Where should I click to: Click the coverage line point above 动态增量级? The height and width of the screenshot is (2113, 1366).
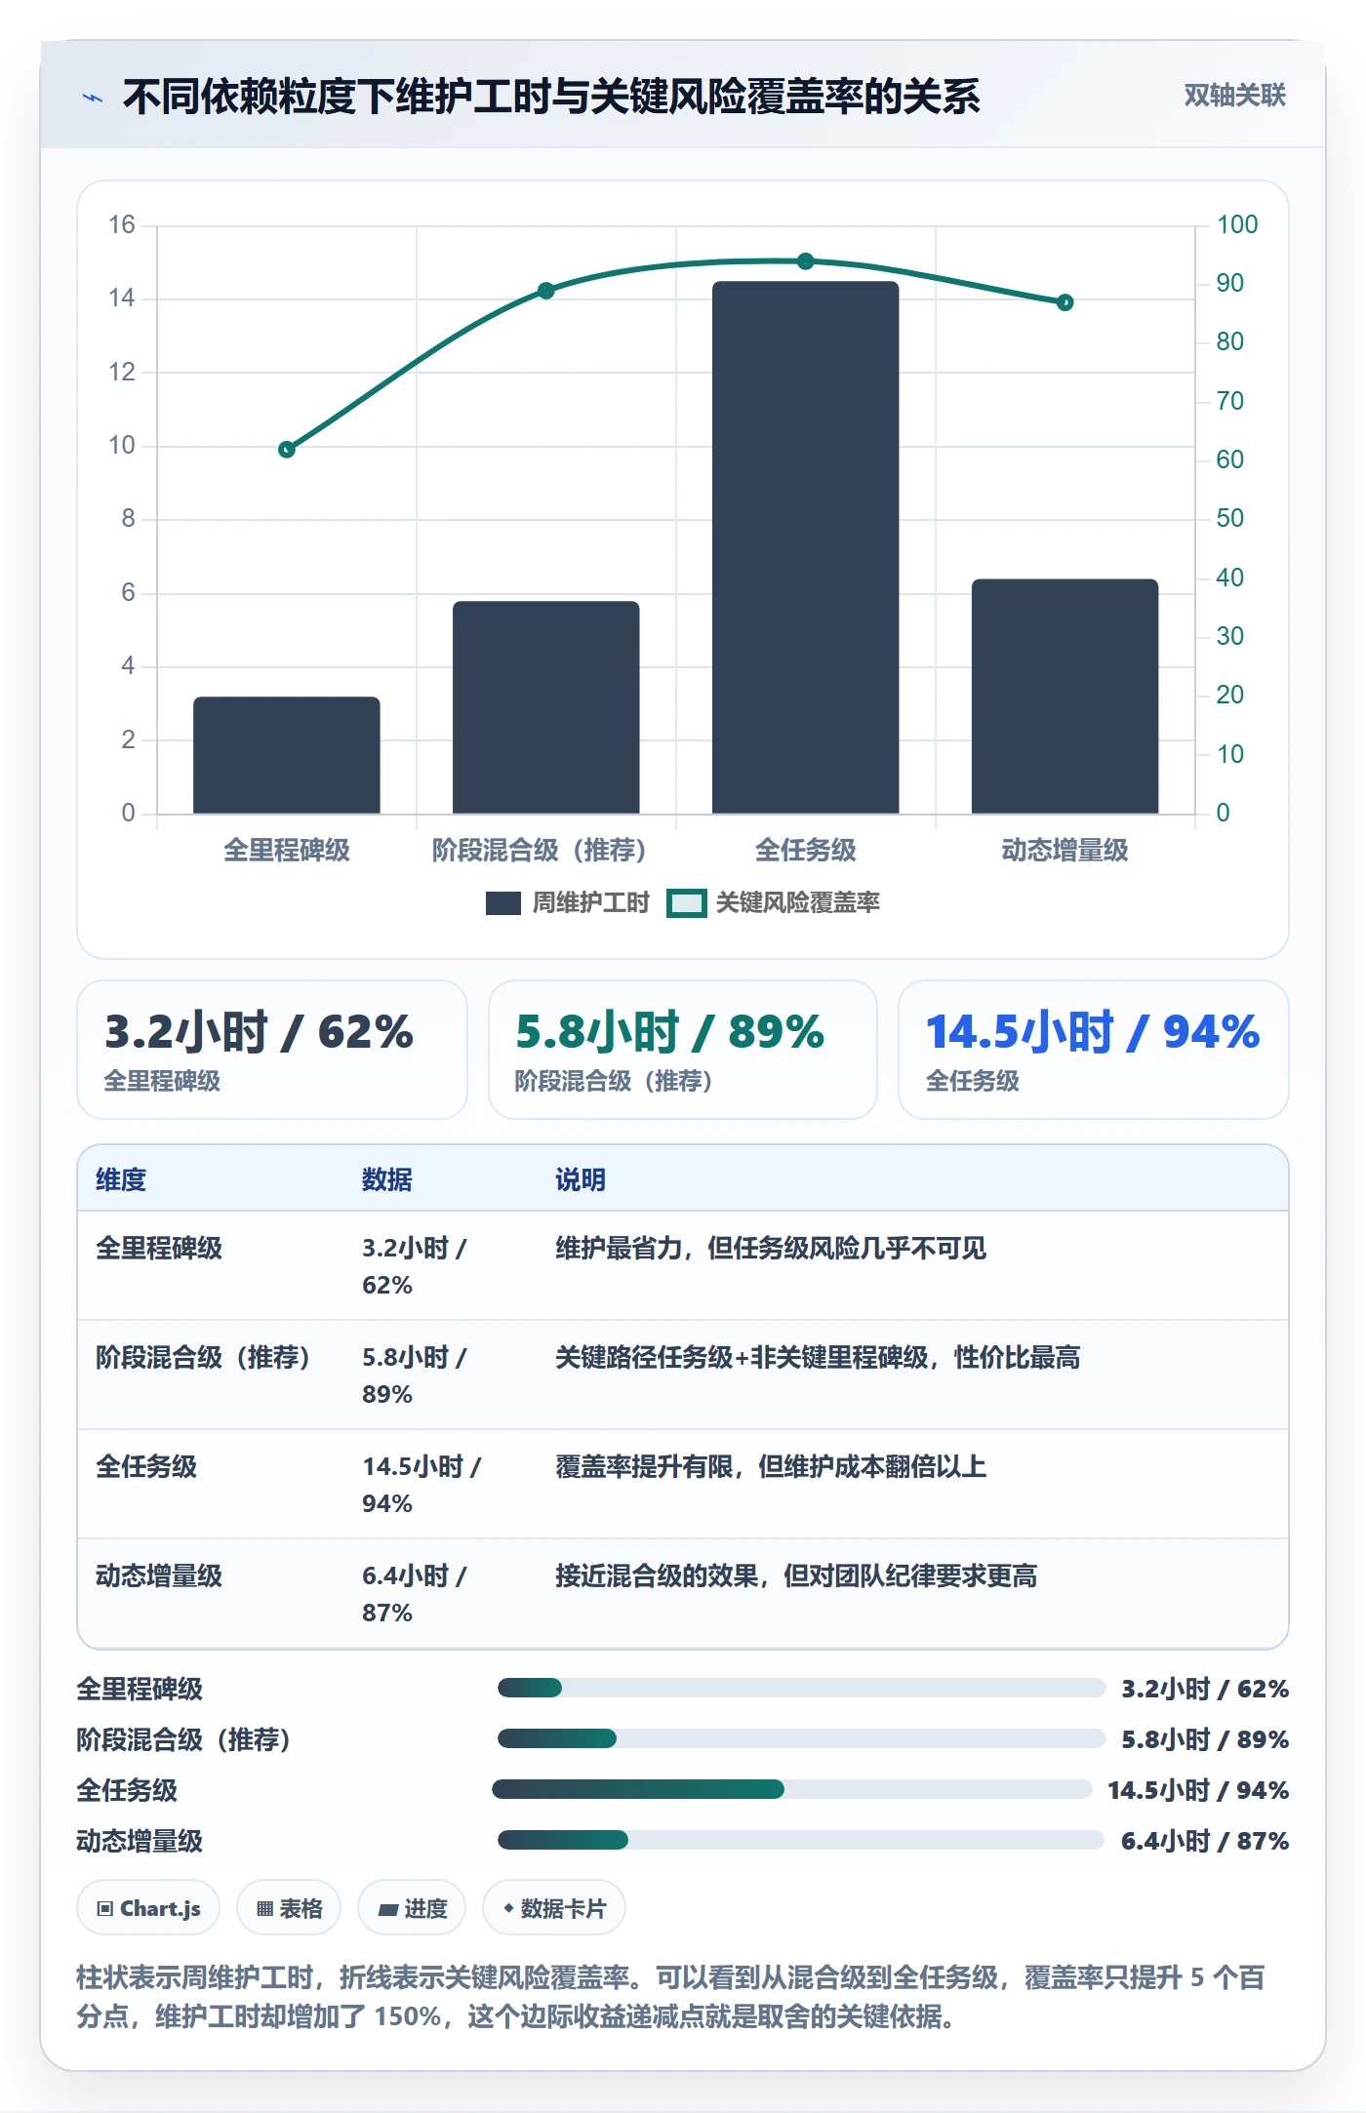pos(1065,302)
